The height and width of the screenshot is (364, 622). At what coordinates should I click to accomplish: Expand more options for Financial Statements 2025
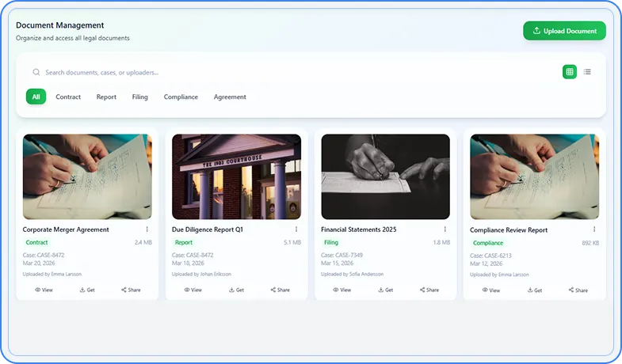click(x=445, y=229)
